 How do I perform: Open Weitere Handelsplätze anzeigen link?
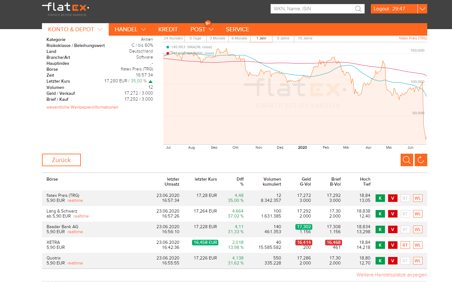[391, 275]
